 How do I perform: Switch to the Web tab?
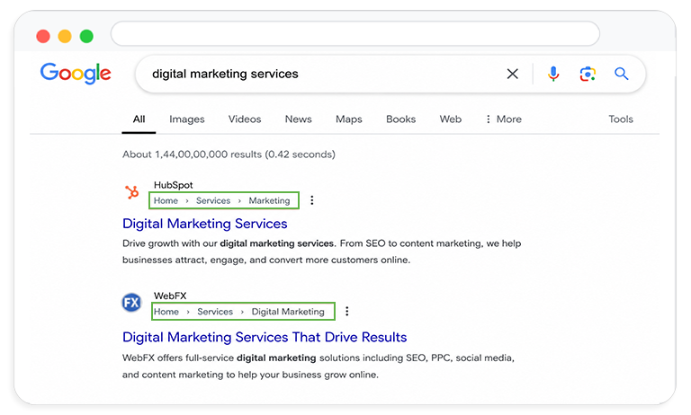click(451, 119)
